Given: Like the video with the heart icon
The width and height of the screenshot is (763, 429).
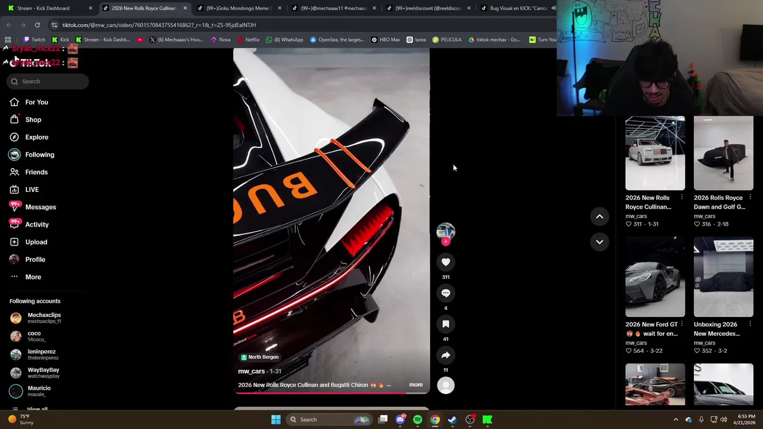Looking at the screenshot, I should (445, 262).
